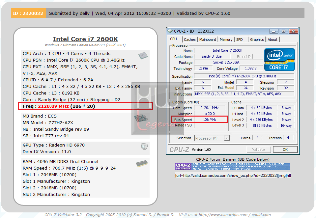Click the CPU-Z title bar icon
This screenshot has height=218, width=316.
tap(170, 31)
